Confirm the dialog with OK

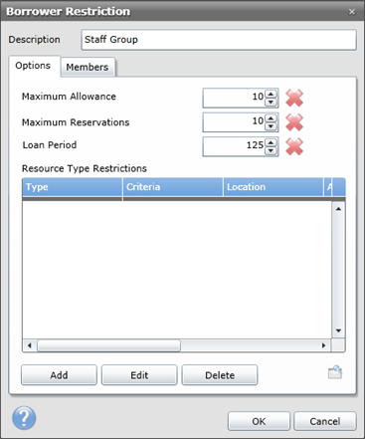[259, 421]
